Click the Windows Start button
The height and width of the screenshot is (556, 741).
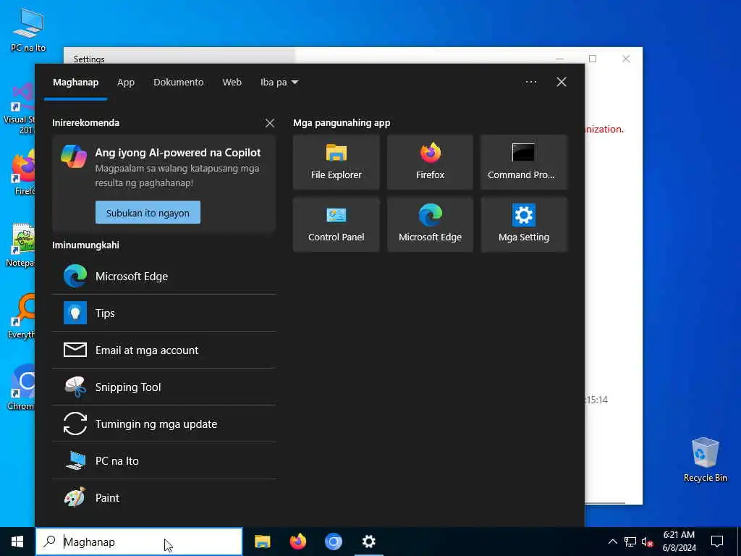click(x=17, y=542)
